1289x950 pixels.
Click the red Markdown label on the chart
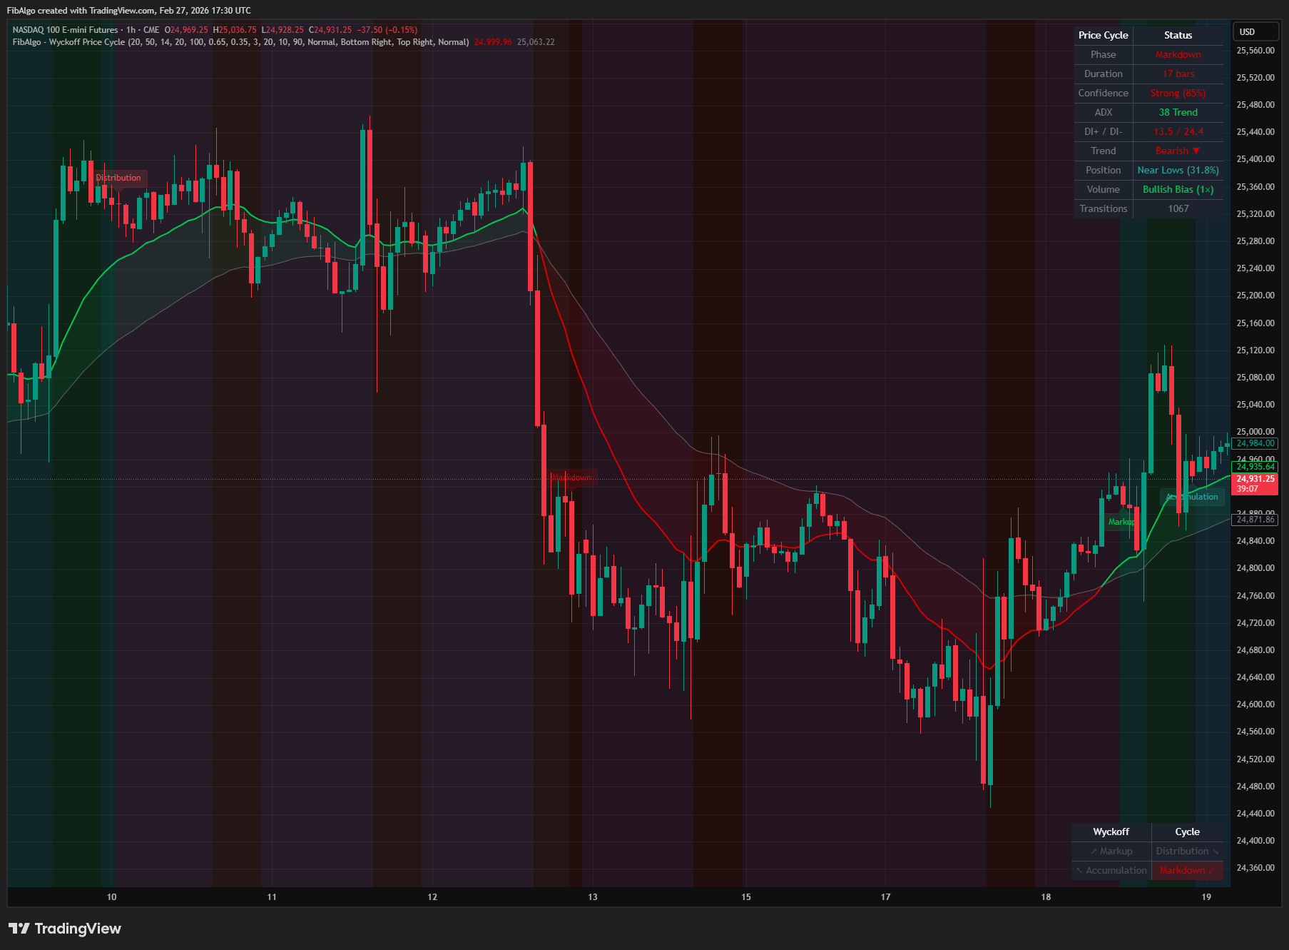[571, 477]
